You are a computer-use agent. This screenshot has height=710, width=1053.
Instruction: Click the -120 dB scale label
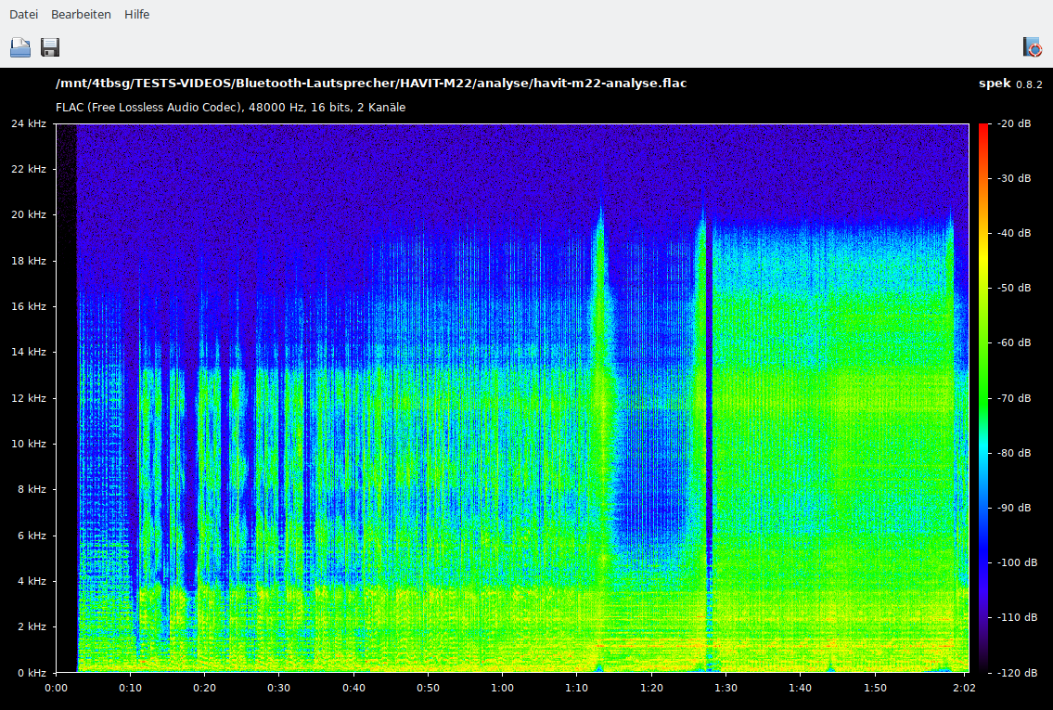pyautogui.click(x=1017, y=672)
